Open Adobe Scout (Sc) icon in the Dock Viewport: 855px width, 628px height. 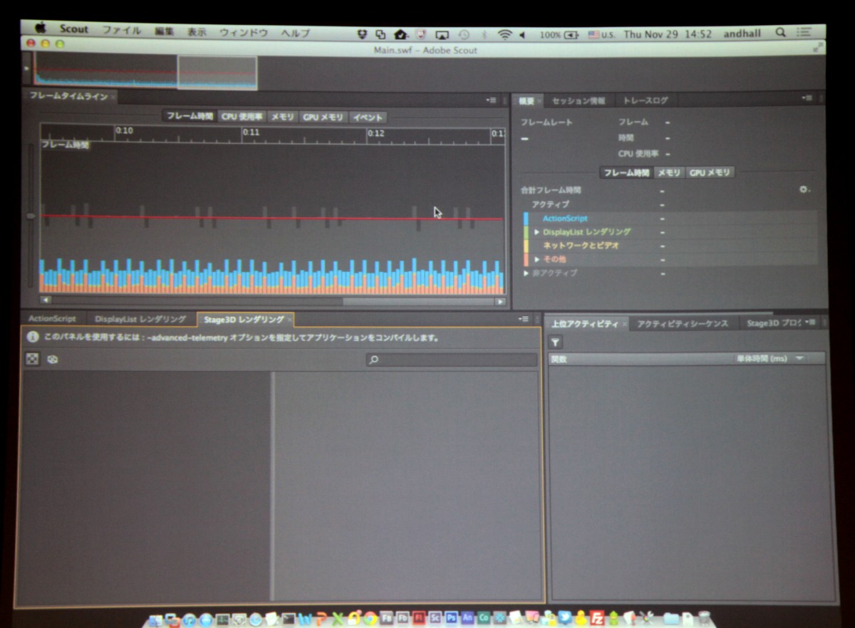tap(435, 617)
